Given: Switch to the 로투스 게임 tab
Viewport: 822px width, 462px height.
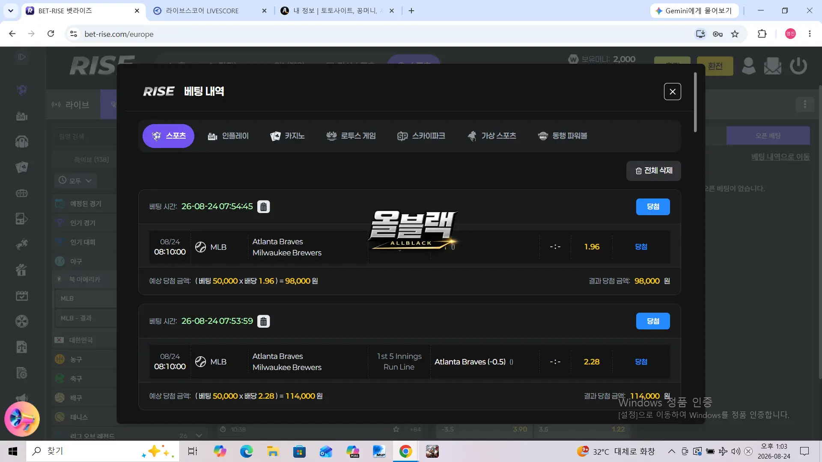Looking at the screenshot, I should 351,136.
